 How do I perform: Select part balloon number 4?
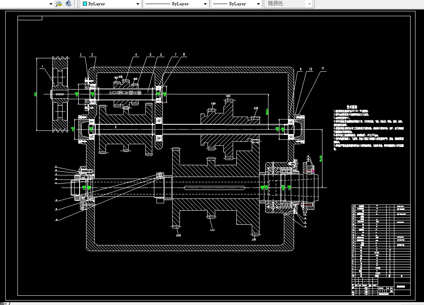tap(136, 54)
